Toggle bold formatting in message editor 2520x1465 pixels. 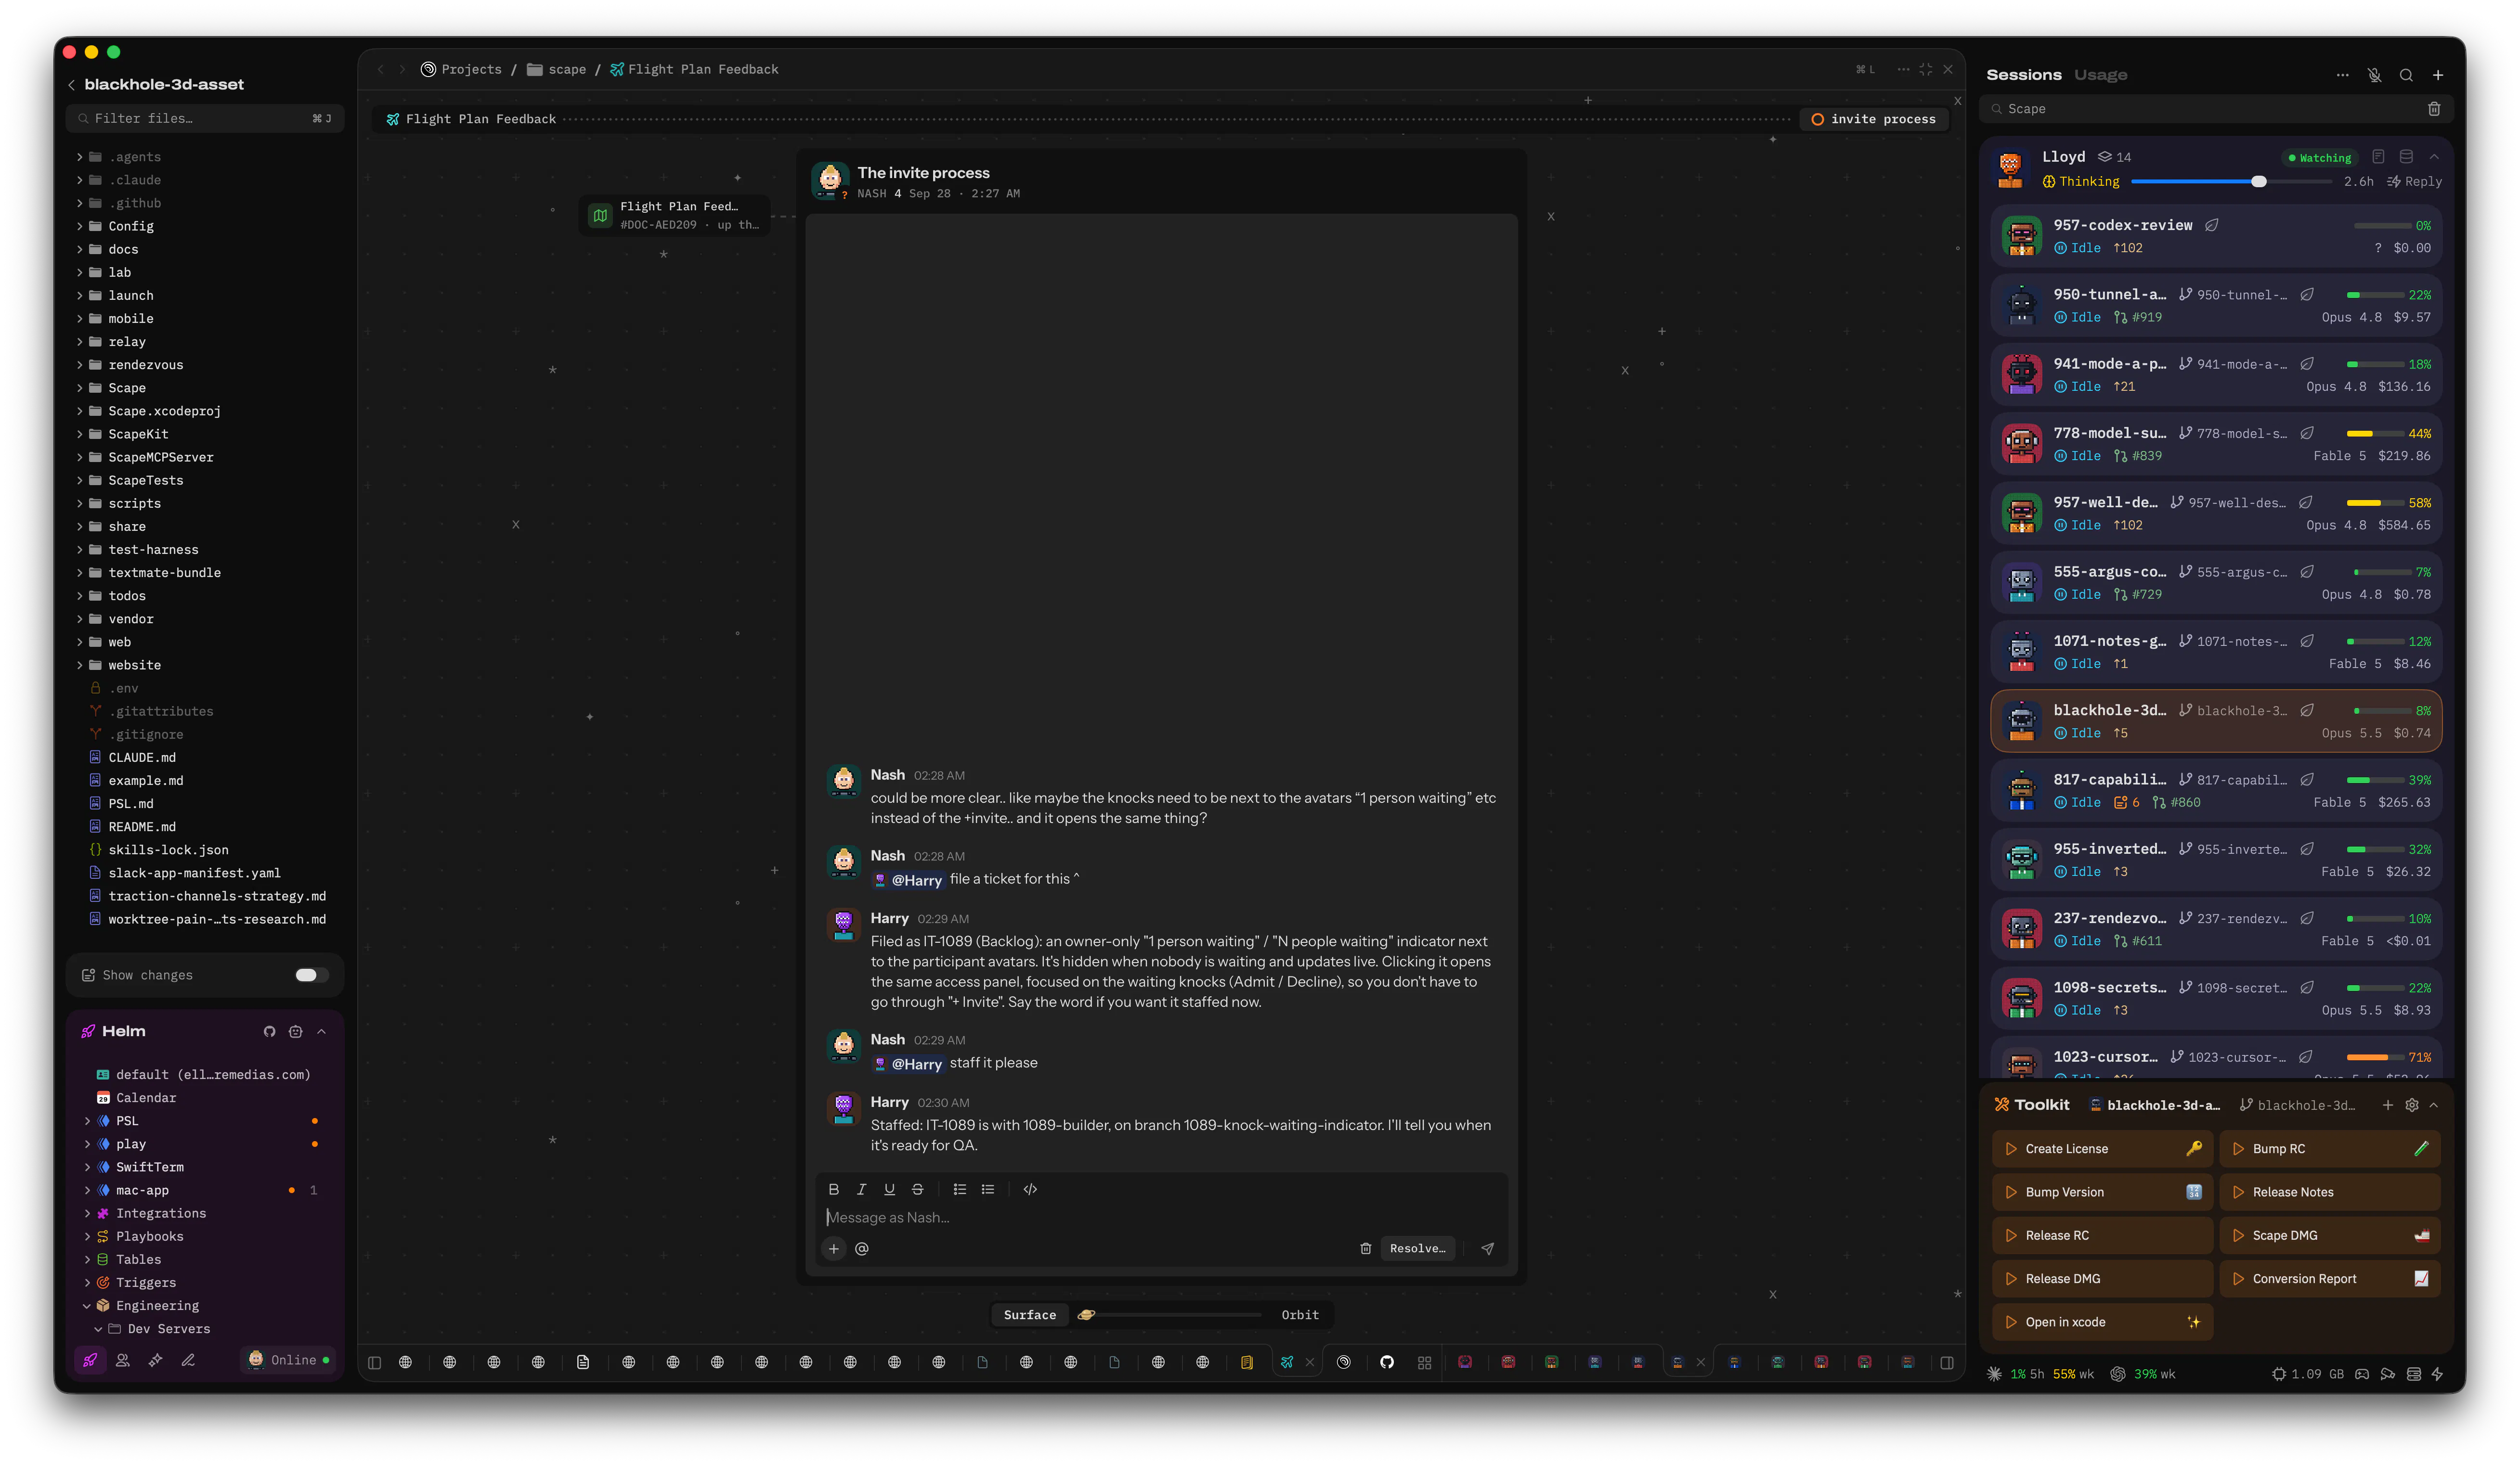(x=833, y=1189)
